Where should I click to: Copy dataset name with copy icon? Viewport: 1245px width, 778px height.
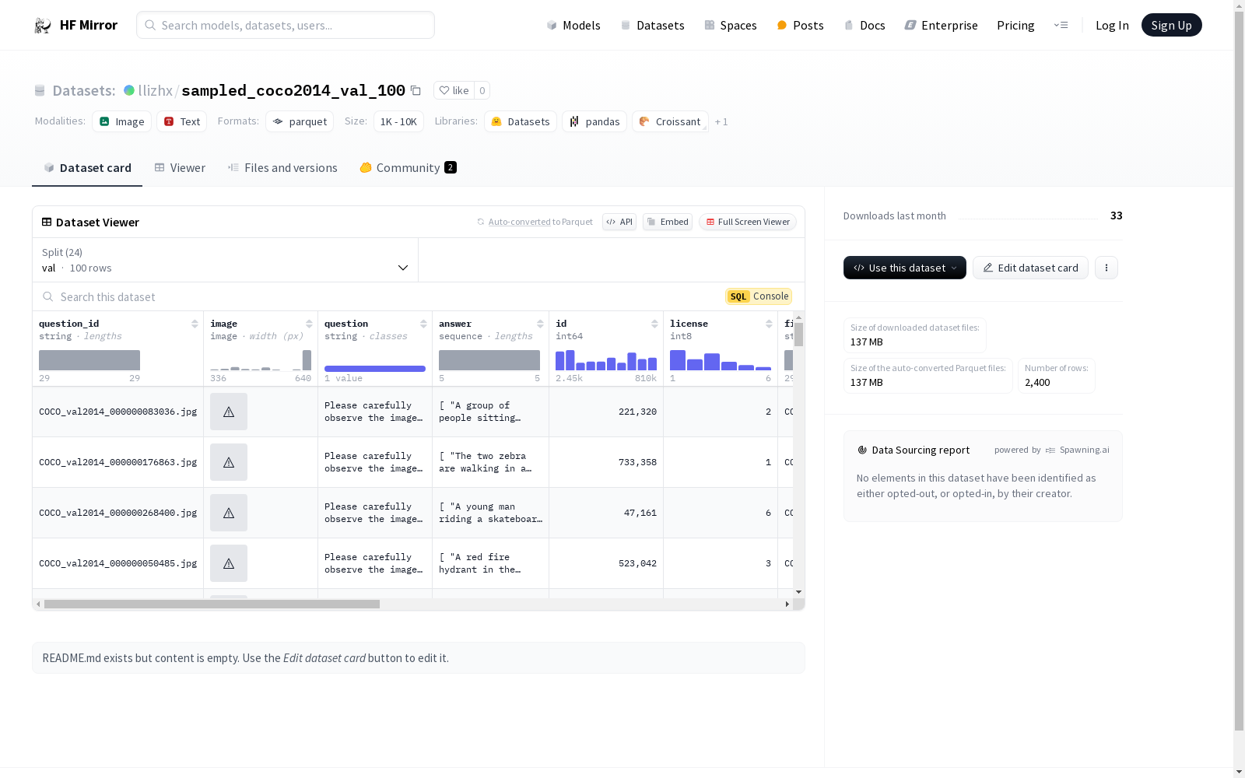point(416,91)
